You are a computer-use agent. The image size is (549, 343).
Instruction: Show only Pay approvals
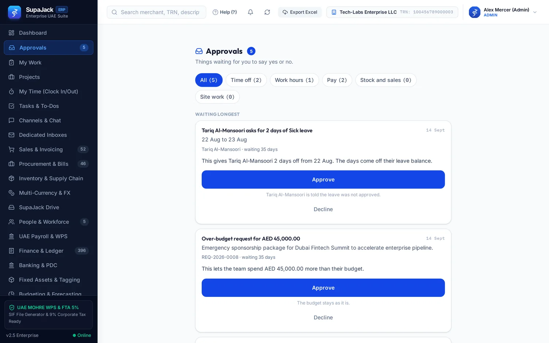[x=337, y=80]
